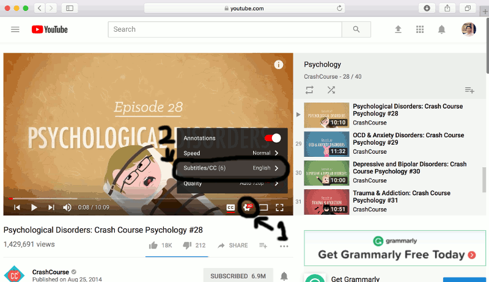Show the Safari sidebar

click(x=70, y=8)
